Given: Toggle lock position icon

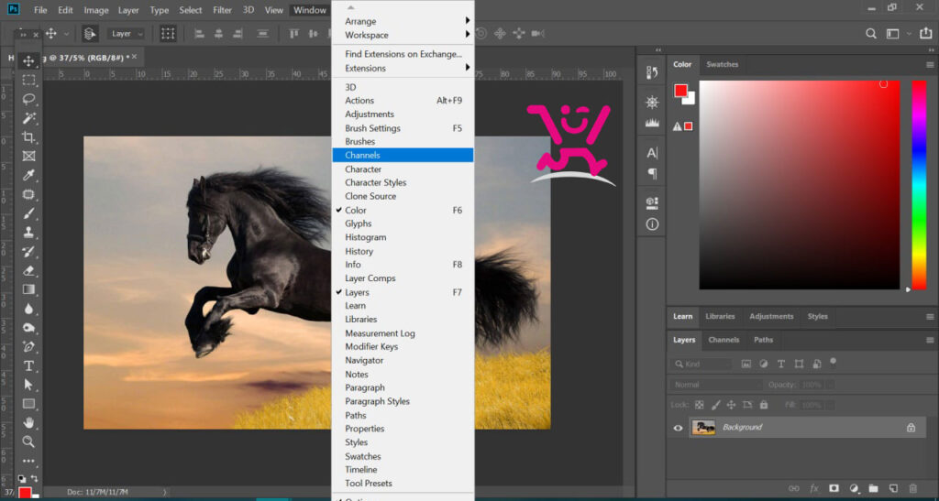Looking at the screenshot, I should click(731, 405).
